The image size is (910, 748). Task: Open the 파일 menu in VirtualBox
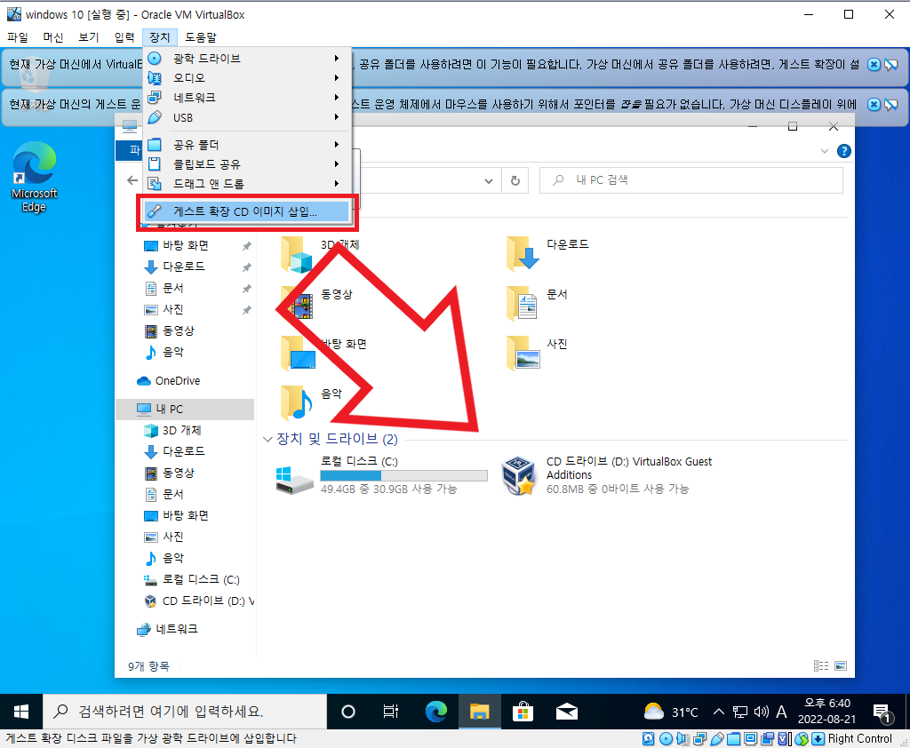pos(18,37)
